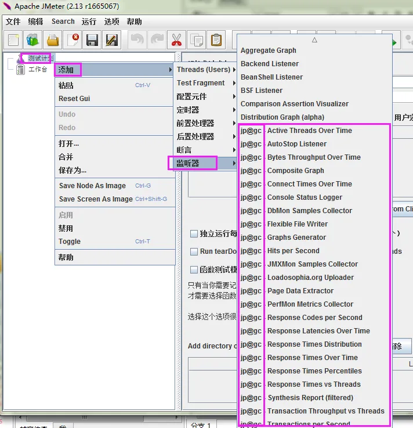
Task: Select Bytes Throughput Over Time
Action: point(314,157)
